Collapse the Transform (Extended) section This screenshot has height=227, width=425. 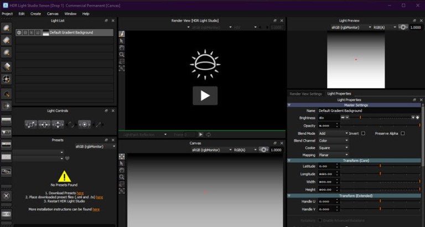(289, 195)
